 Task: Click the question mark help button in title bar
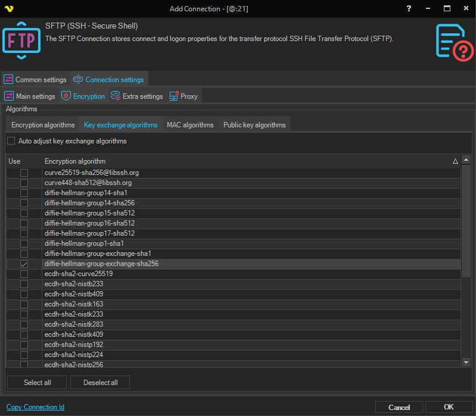click(x=409, y=8)
